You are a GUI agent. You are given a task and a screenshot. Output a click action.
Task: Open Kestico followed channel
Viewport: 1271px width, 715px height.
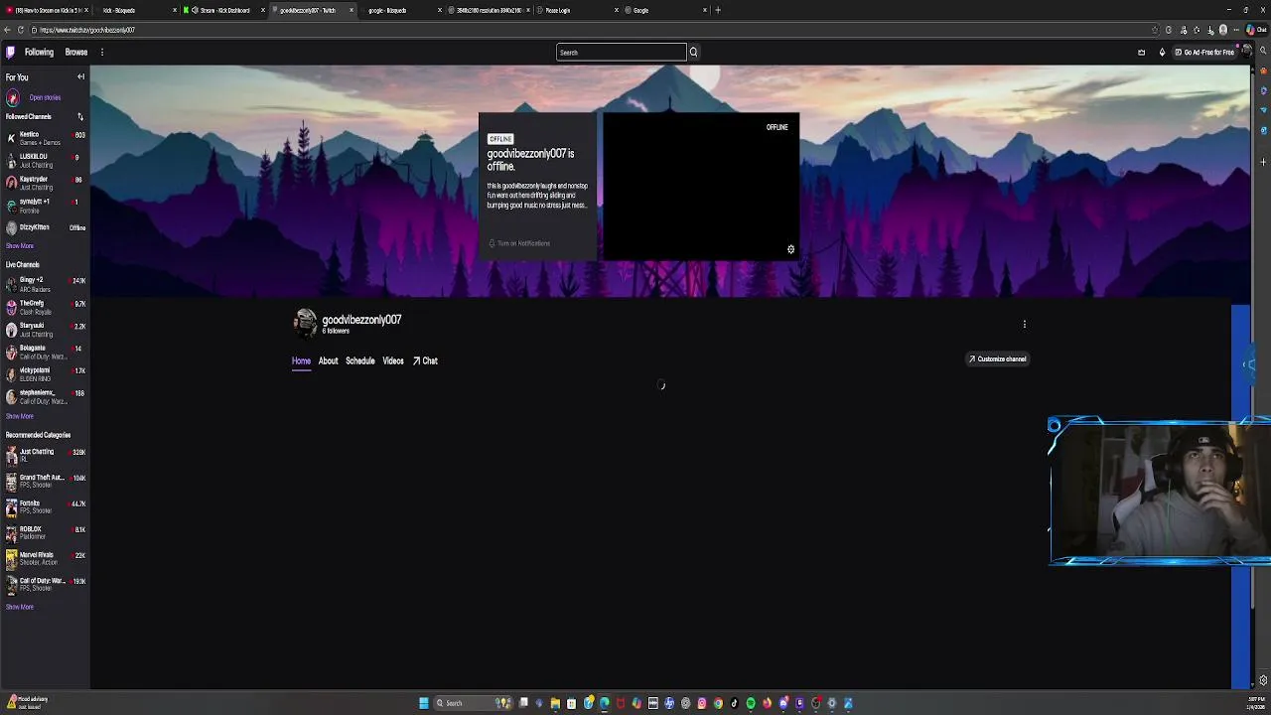(x=45, y=138)
